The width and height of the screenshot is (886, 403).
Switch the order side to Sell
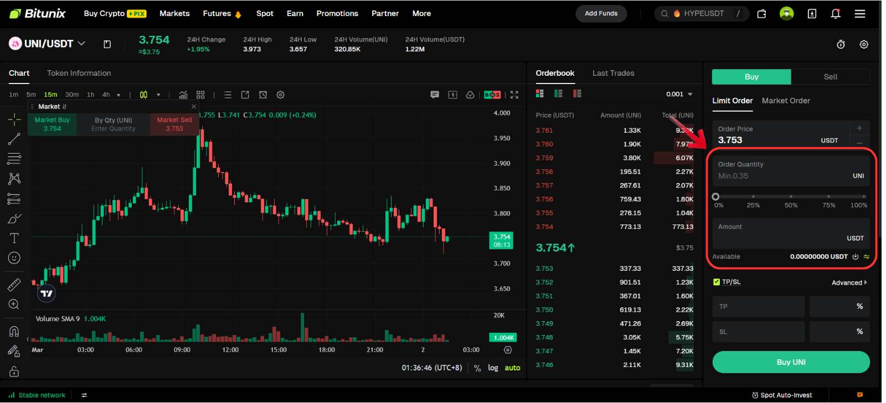coord(830,77)
